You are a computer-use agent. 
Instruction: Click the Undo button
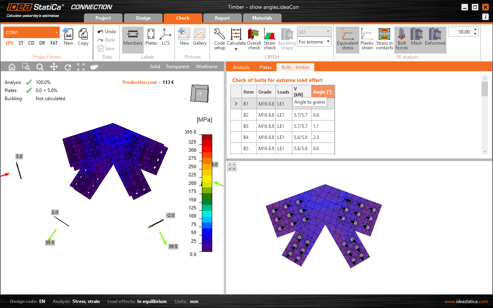(x=107, y=32)
